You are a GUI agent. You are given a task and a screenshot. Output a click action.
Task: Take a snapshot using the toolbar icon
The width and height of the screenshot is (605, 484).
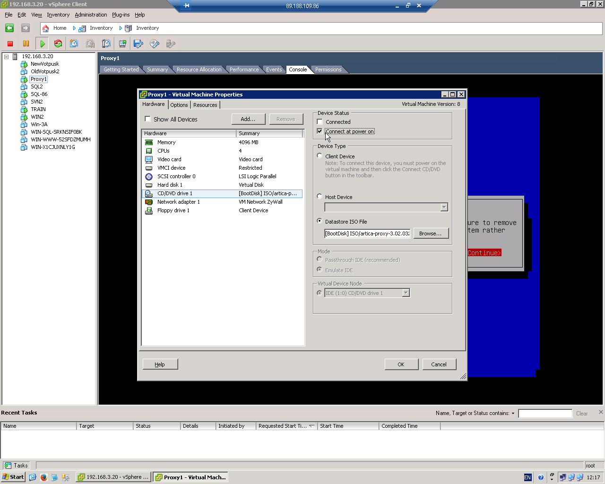coord(74,43)
